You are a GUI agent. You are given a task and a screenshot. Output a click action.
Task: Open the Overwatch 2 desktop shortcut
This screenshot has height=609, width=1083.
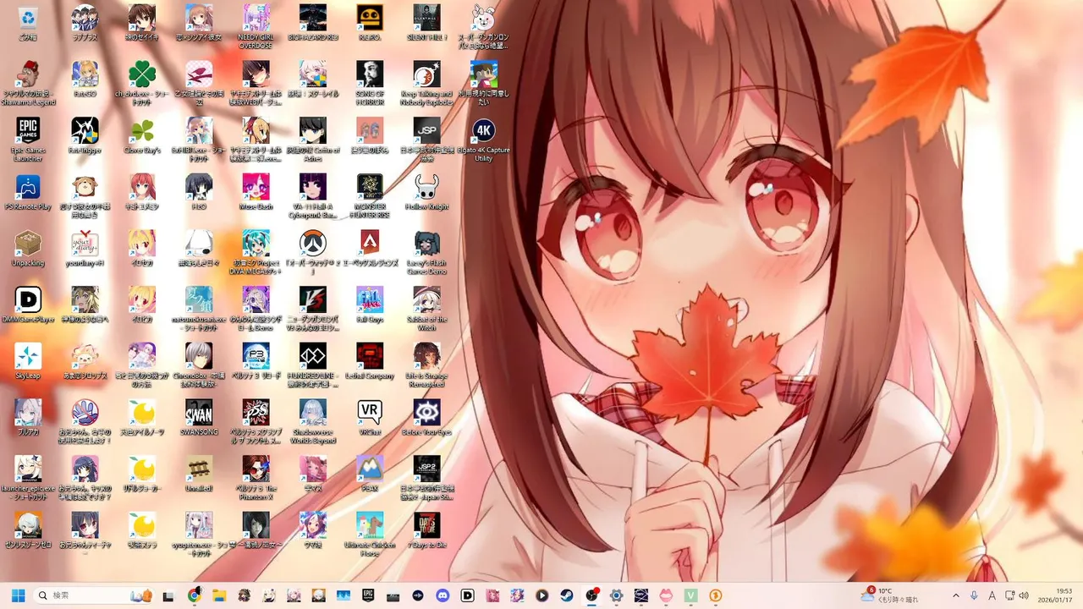pyautogui.click(x=312, y=252)
